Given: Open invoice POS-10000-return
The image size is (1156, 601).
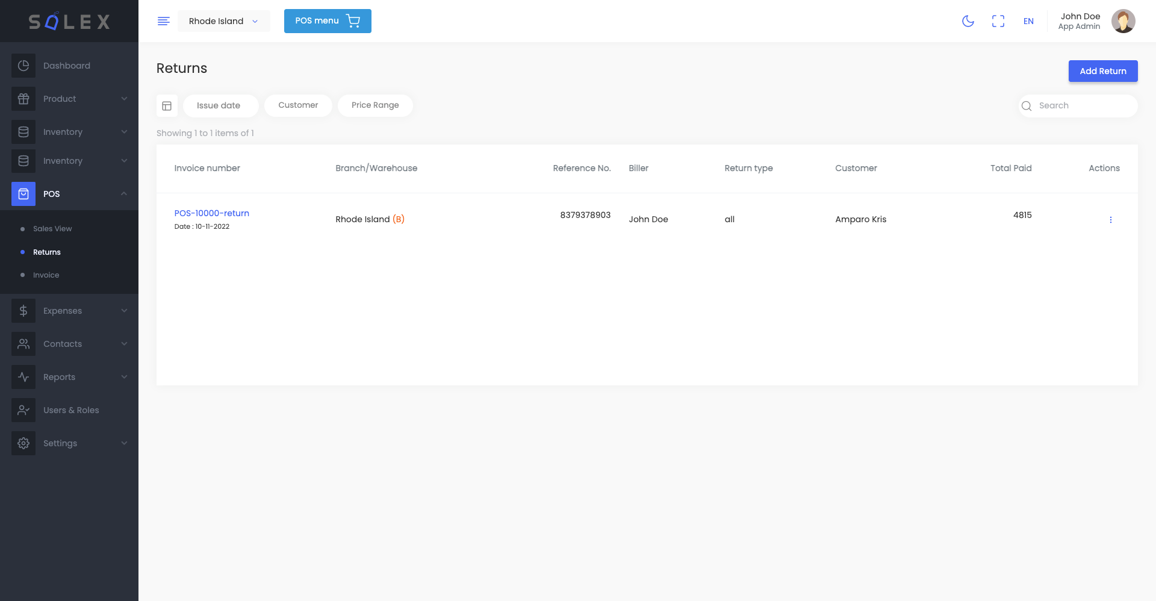Looking at the screenshot, I should 211,213.
